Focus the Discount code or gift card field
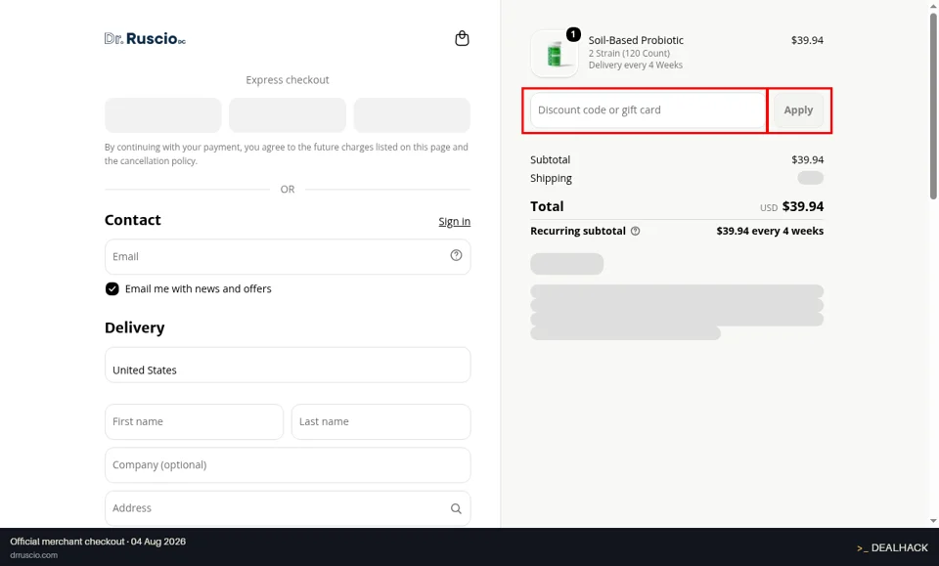The width and height of the screenshot is (939, 566). [648, 110]
